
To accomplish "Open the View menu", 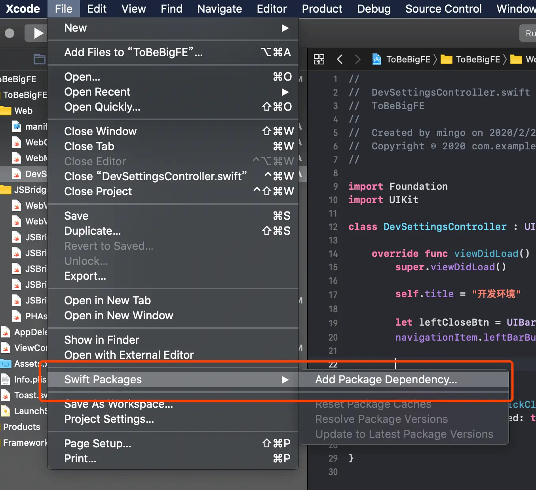I will pos(134,9).
